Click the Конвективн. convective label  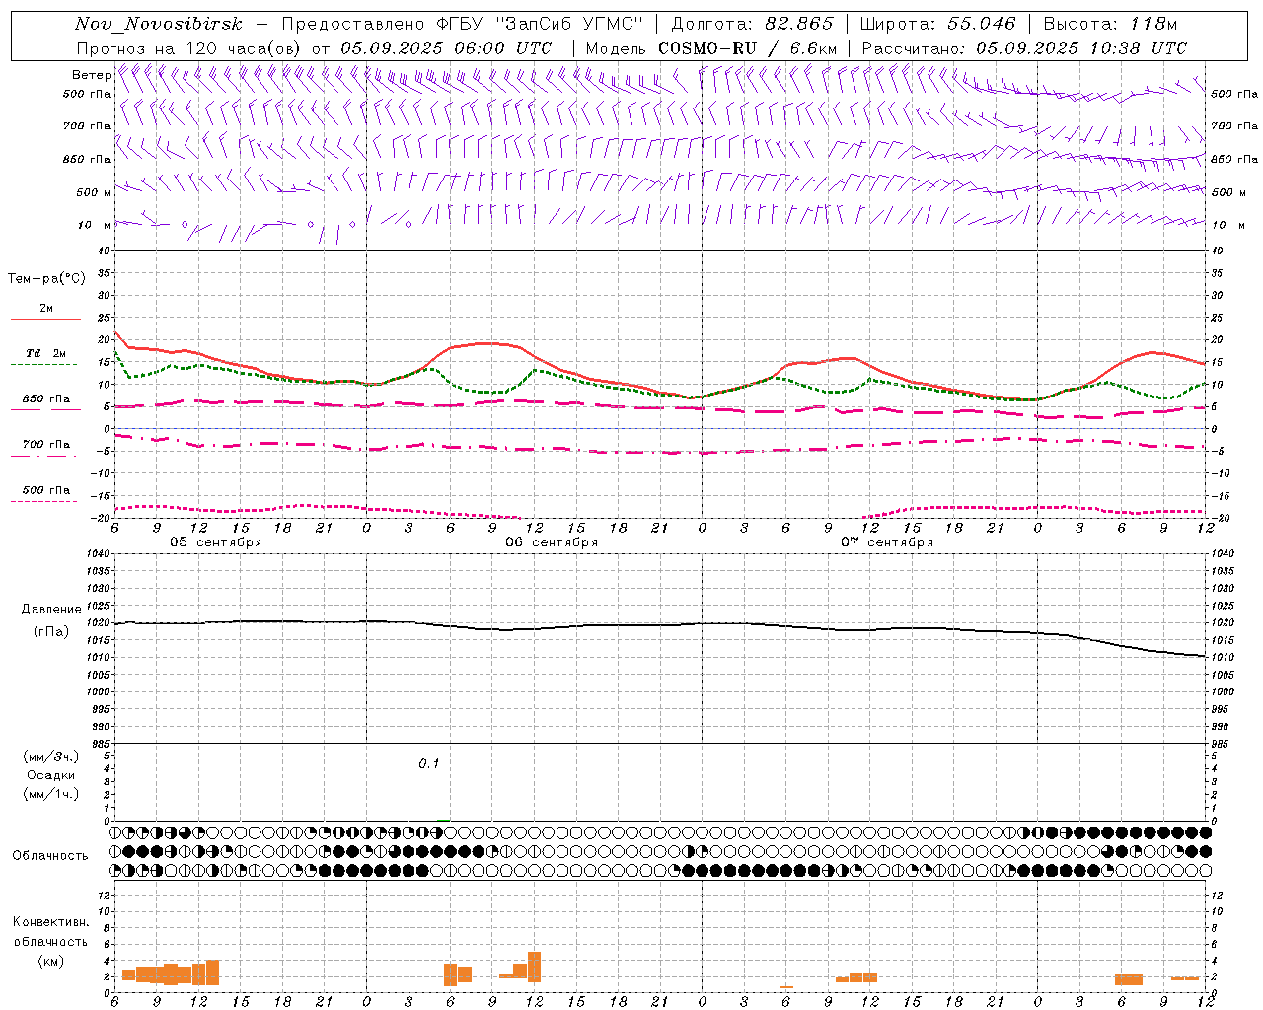click(51, 922)
